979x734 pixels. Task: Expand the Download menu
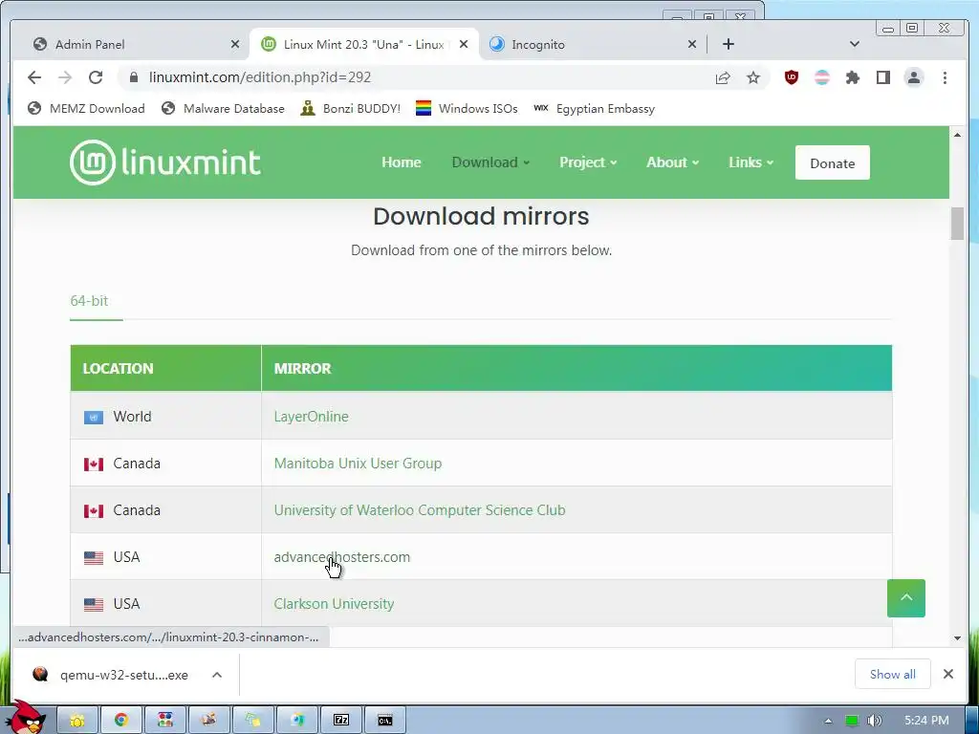(x=490, y=162)
